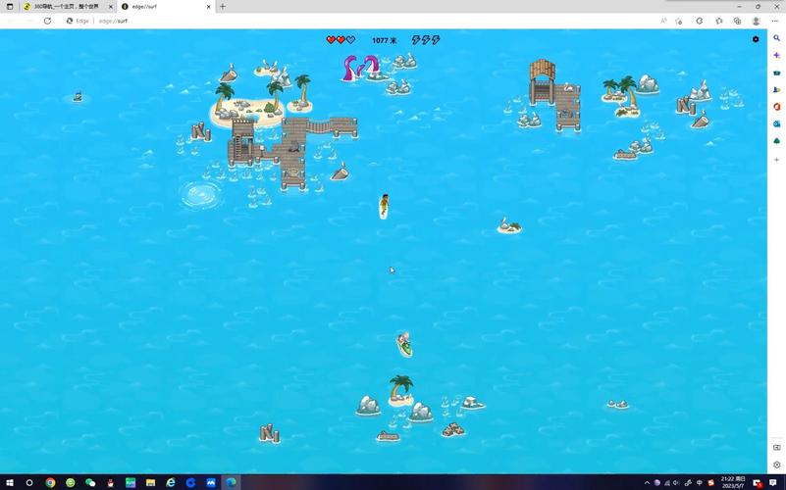Click the toolbar refresh-circle extension icon
This screenshot has height=490, width=786.
click(700, 21)
